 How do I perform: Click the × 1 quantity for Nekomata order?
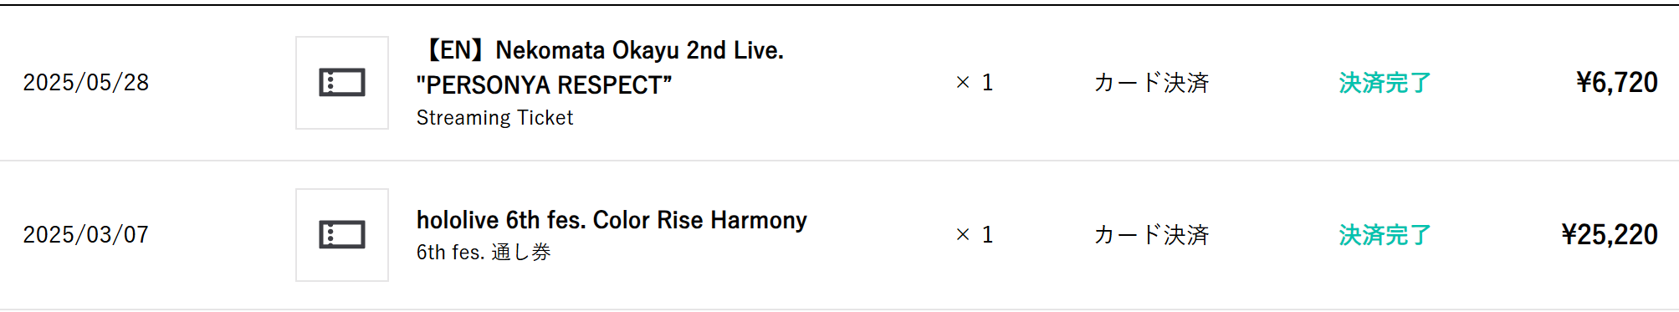click(x=975, y=83)
